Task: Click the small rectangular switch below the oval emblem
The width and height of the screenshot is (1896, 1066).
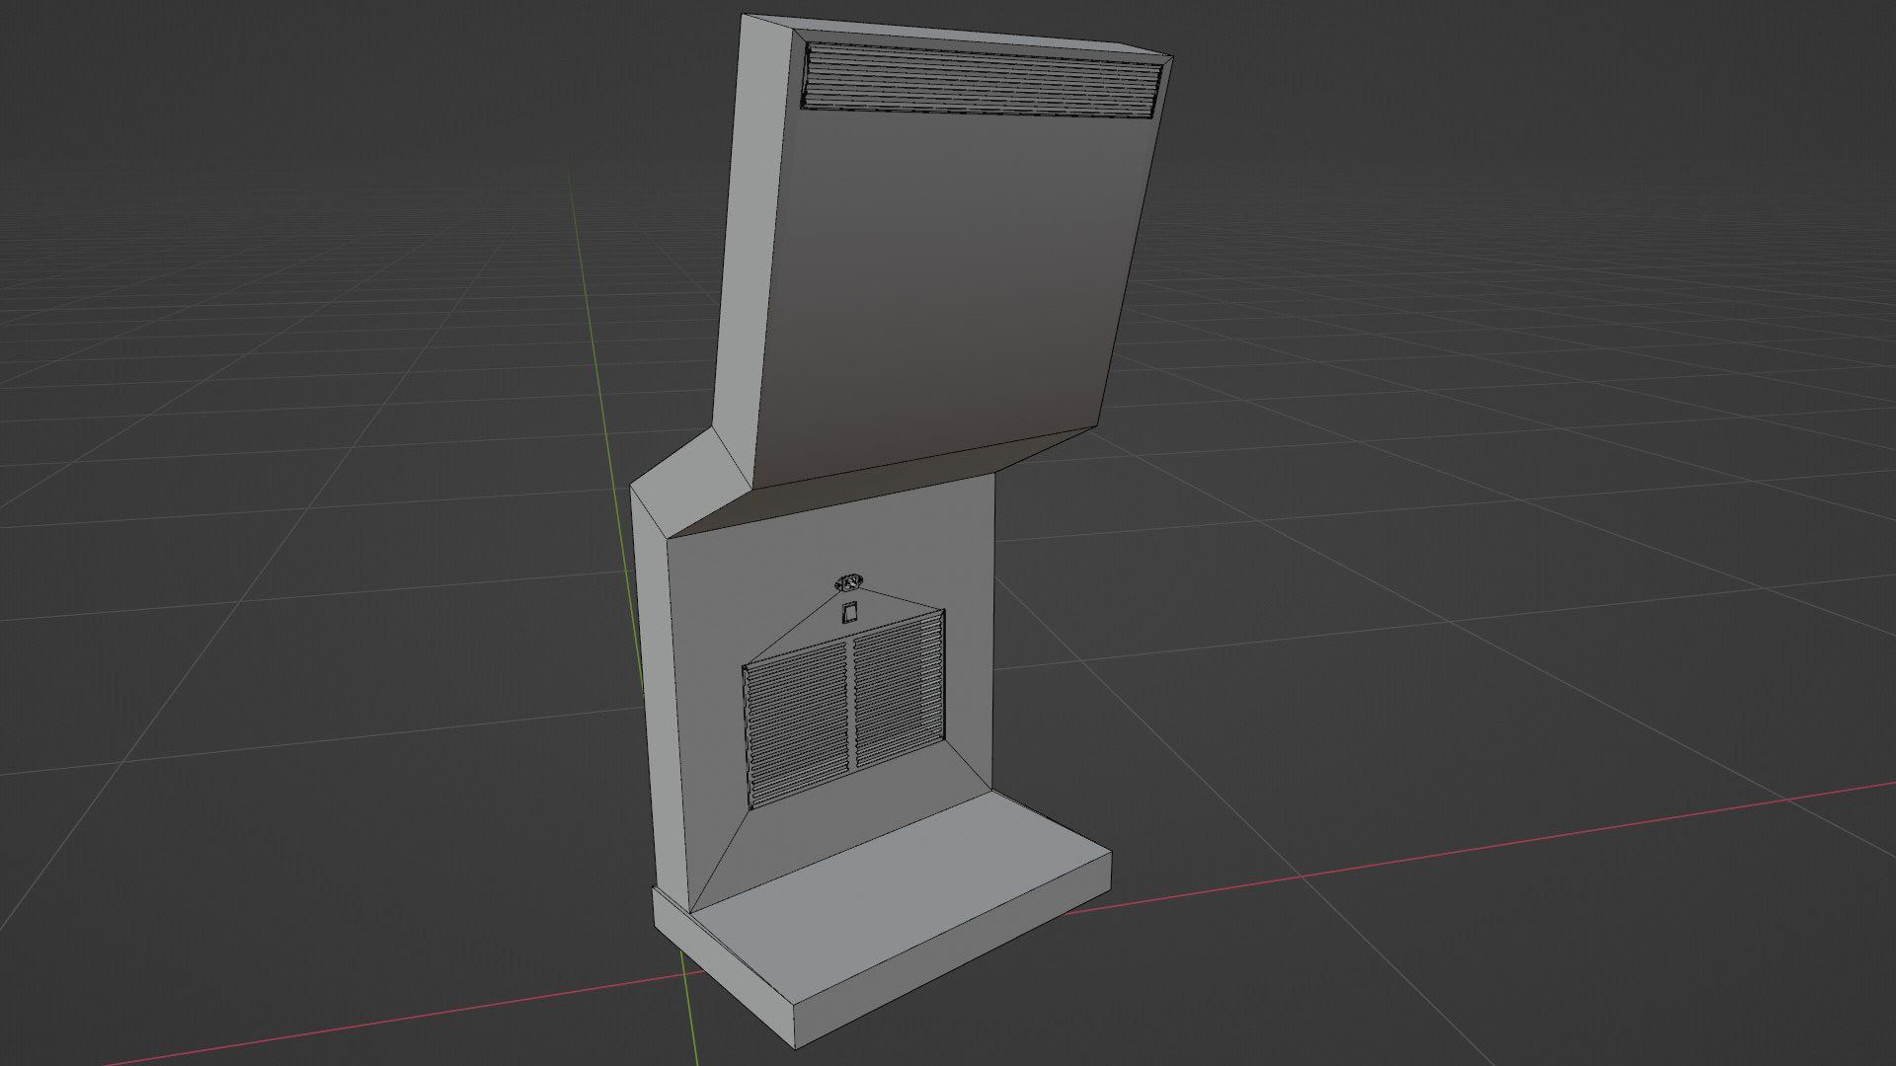Action: (x=850, y=612)
